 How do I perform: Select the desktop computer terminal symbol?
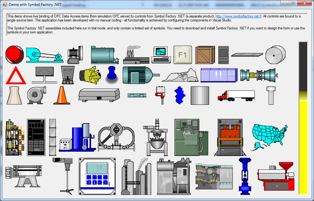pyautogui.click(x=161, y=55)
